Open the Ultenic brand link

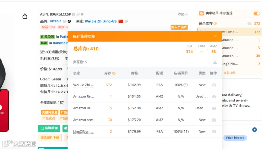(x=56, y=21)
